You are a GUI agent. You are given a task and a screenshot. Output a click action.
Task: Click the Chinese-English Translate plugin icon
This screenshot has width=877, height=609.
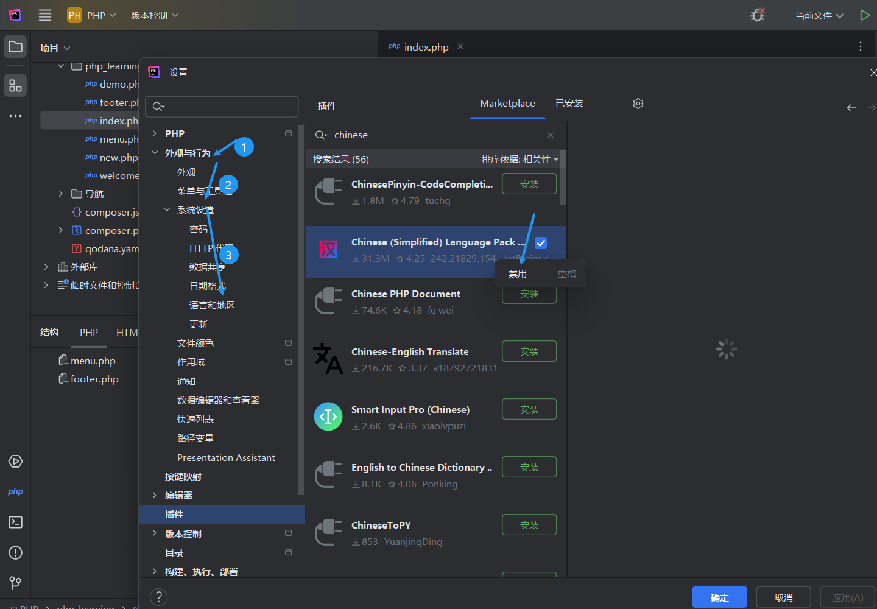point(328,359)
